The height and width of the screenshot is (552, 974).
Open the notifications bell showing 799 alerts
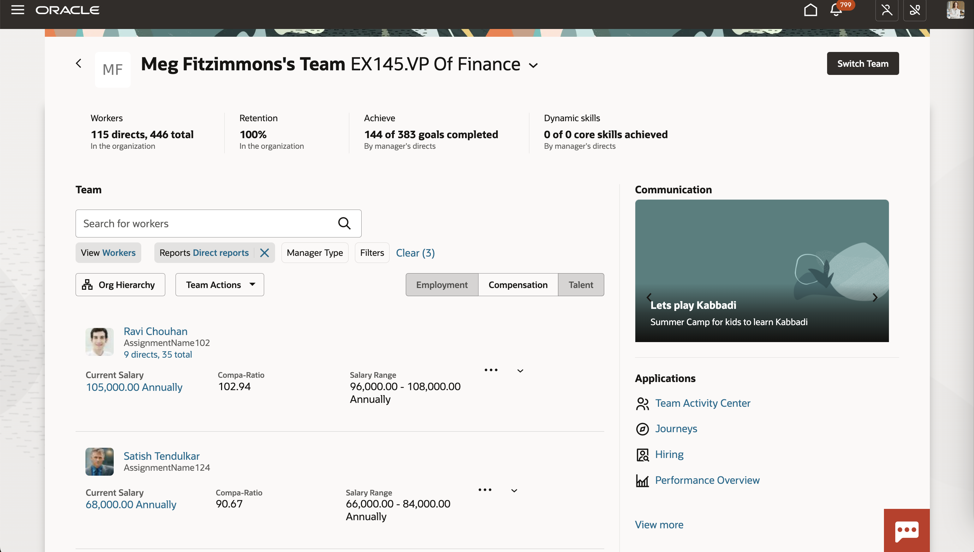tap(835, 11)
